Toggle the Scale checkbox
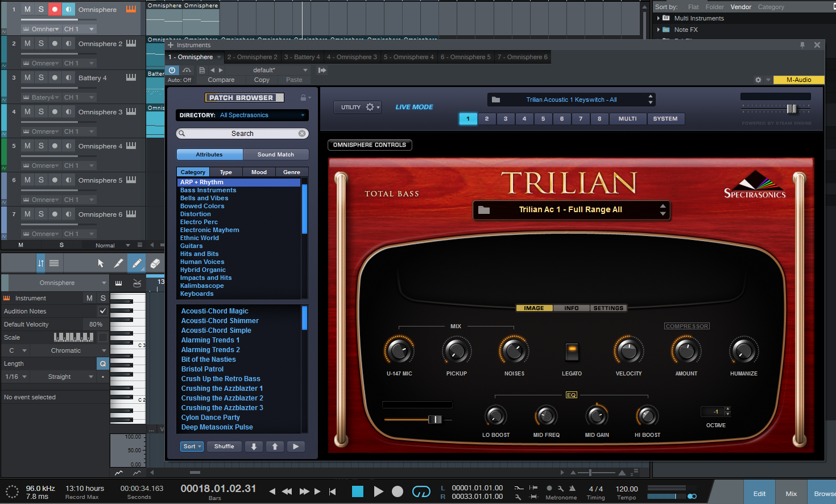The width and height of the screenshot is (836, 504). tap(103, 337)
